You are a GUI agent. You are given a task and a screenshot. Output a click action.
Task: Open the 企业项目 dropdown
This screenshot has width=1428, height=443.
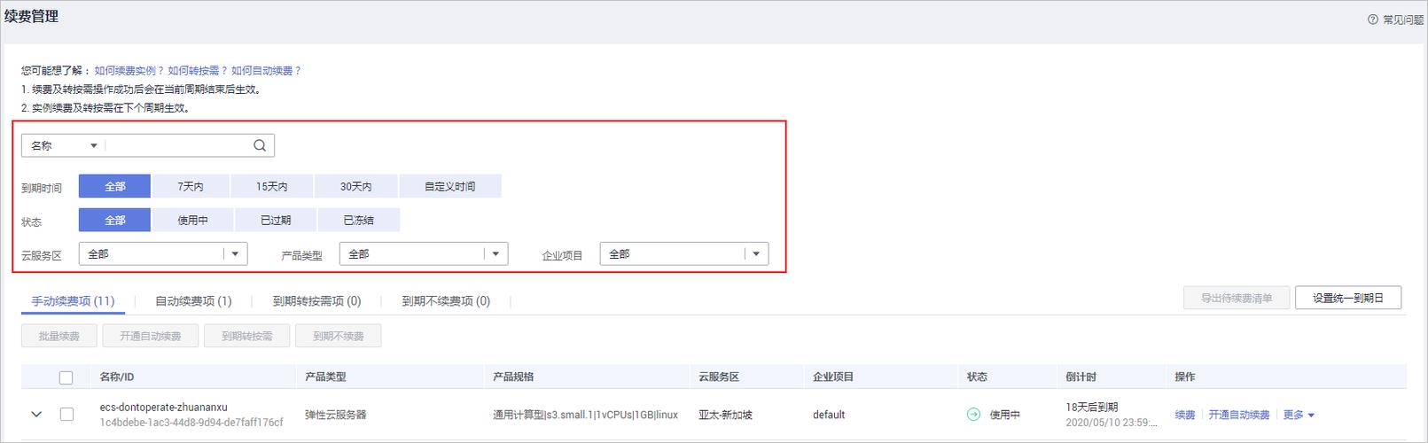point(684,254)
